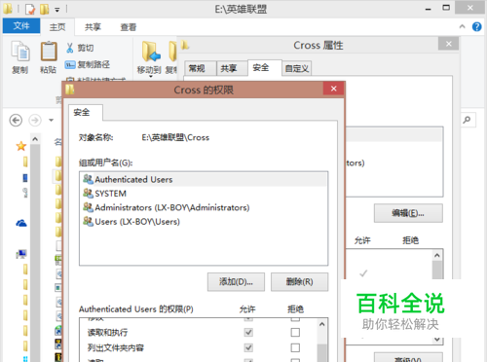Open the File (文件) menu tab
Image resolution: width=487 pixels, height=362 pixels.
point(21,26)
